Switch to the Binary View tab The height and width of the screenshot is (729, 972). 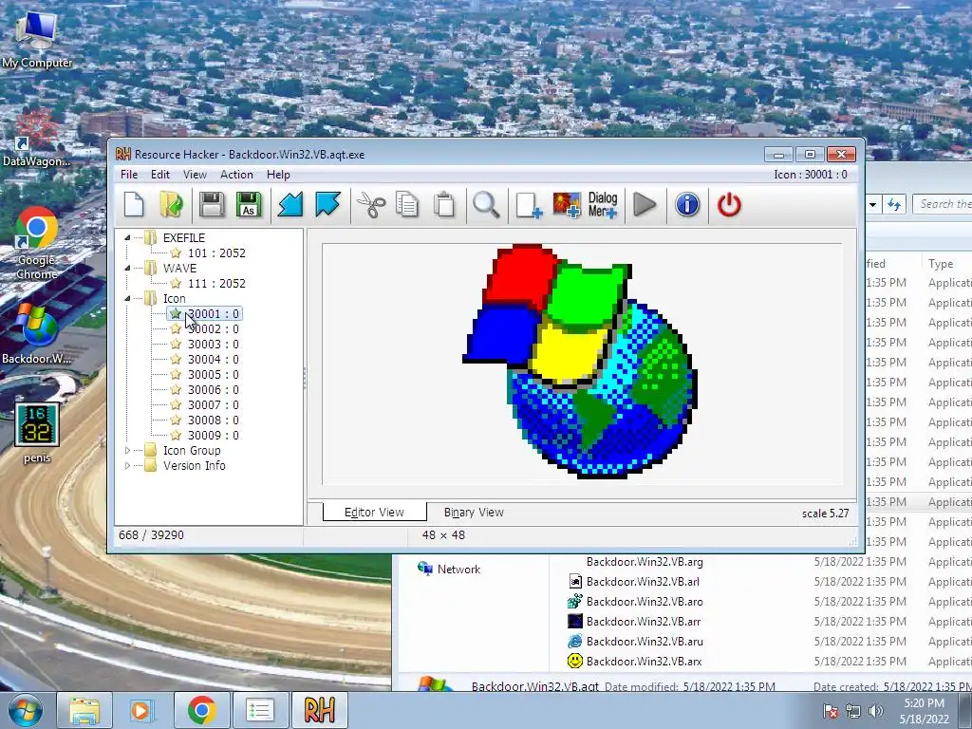(474, 513)
